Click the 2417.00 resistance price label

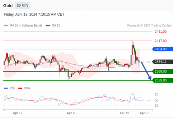point(161,41)
